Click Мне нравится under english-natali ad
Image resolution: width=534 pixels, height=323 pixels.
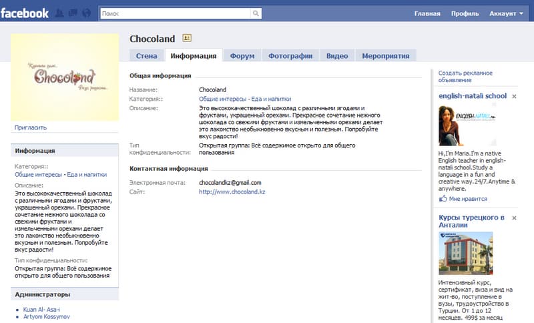pyautogui.click(x=468, y=199)
